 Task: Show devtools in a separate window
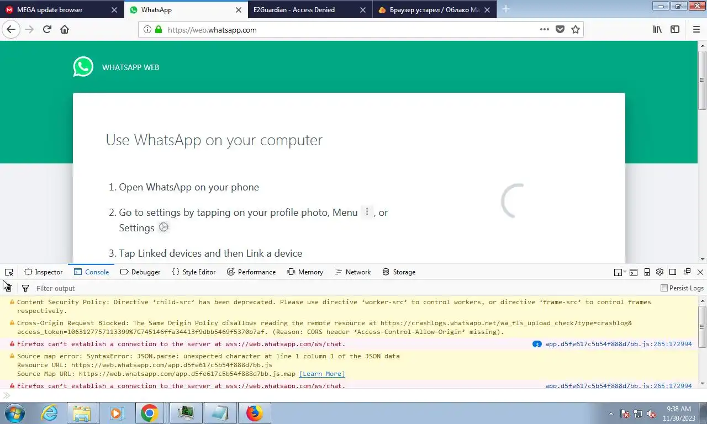[x=687, y=272]
